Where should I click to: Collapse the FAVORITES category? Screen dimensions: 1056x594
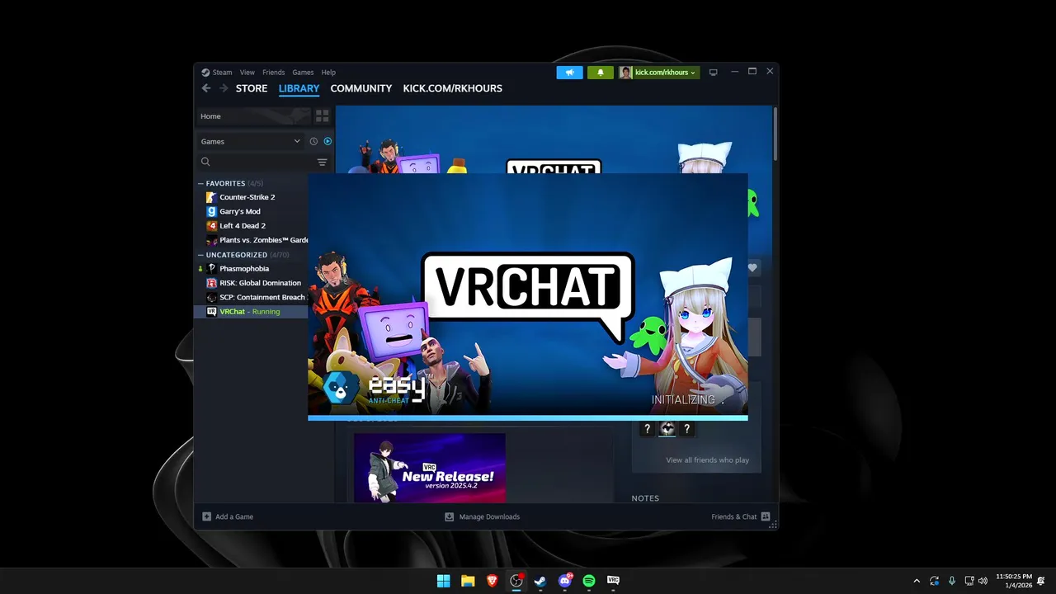[x=200, y=183]
